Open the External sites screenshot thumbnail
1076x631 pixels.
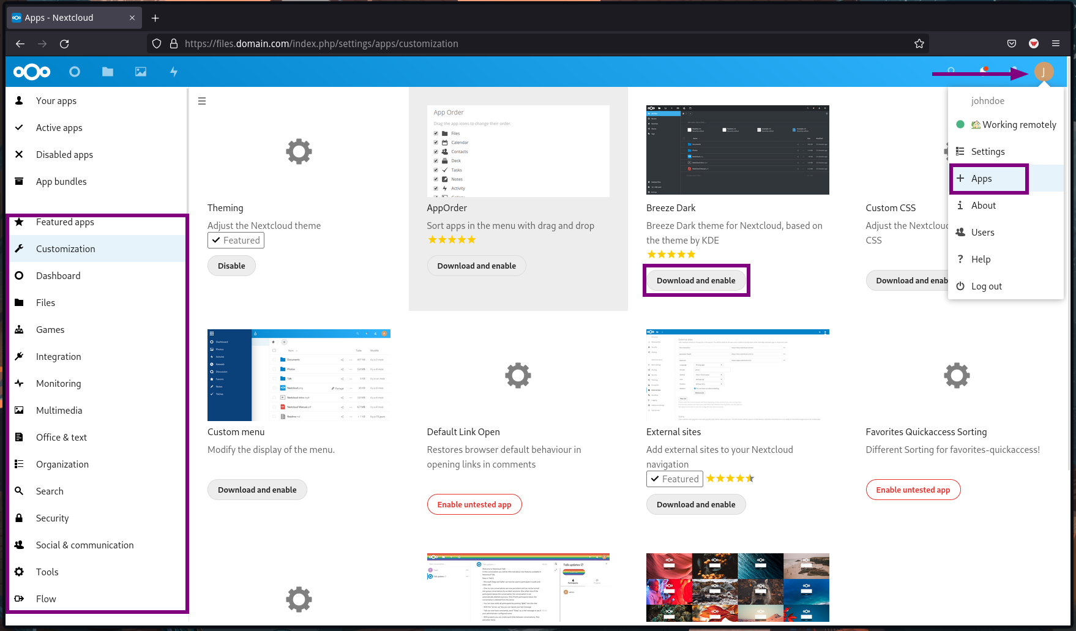coord(738,375)
